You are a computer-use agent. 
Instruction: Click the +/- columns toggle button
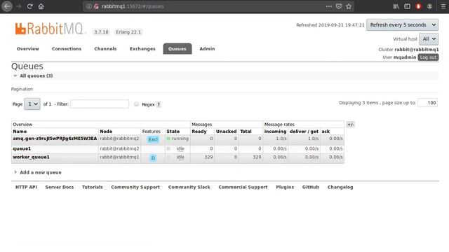pyautogui.click(x=350, y=125)
